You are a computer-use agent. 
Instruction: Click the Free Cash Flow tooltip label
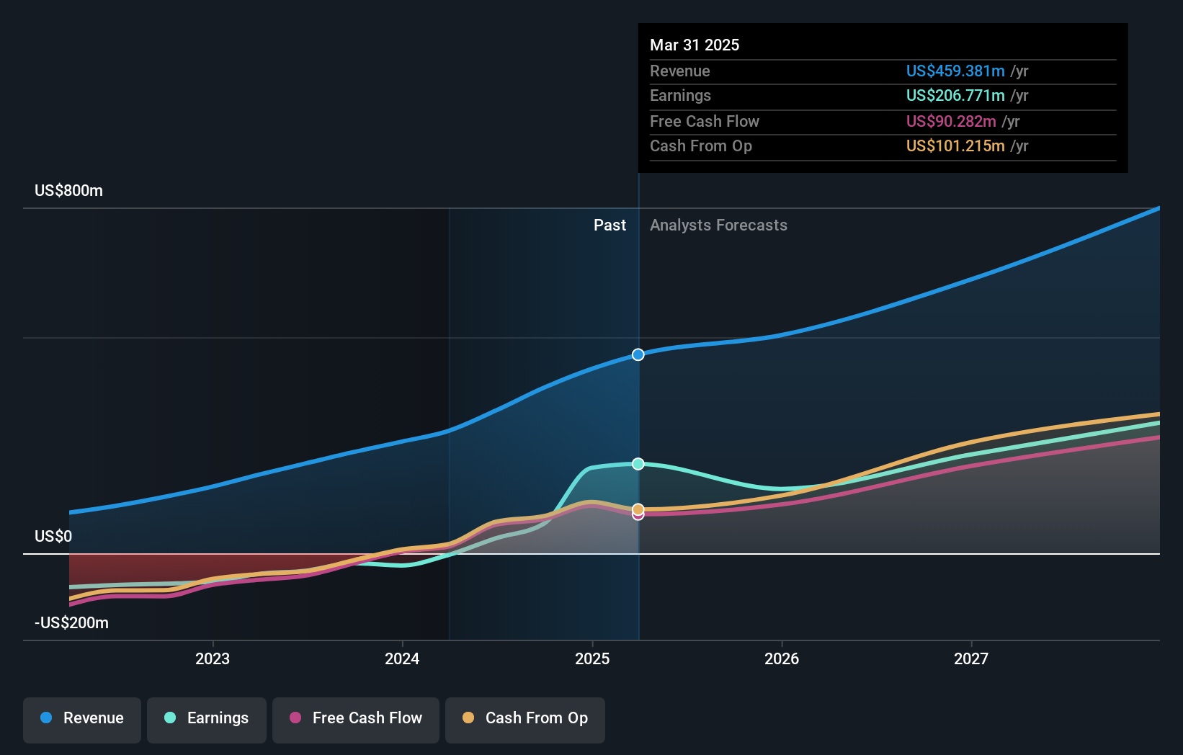705,121
